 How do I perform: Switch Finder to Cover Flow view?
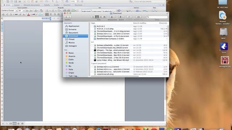(x=104, y=17)
